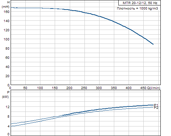Image resolution: width=171 pixels, height=136 pixels.
Task: Click the MTR 20-12/12, 50 Hz legend box
Action: [140, 3]
